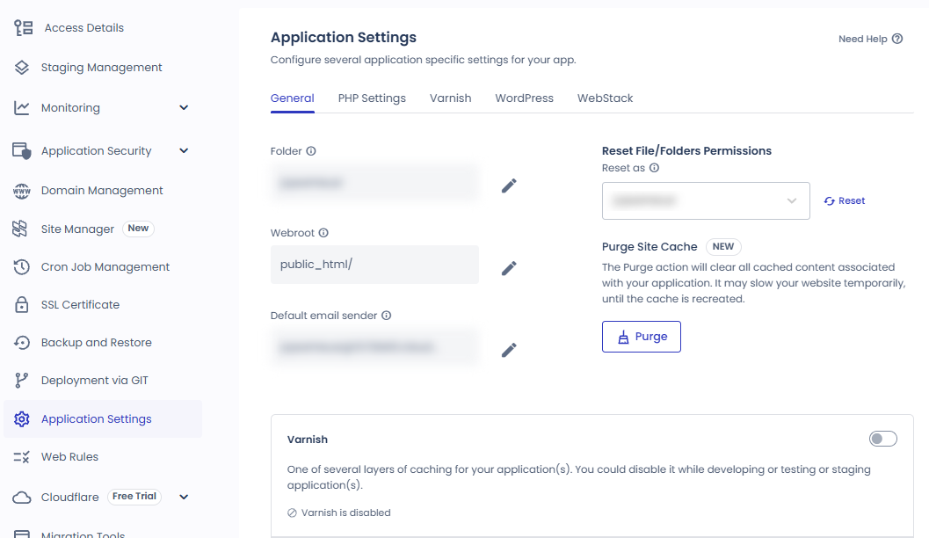Open Access Details in sidebar
929x538 pixels.
[x=84, y=28]
